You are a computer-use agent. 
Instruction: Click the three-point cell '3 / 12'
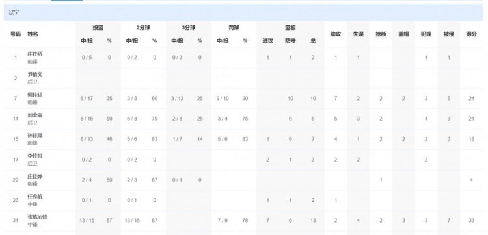[x=178, y=99]
